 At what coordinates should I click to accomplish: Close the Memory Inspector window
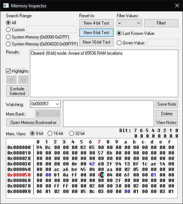pos(177,6)
